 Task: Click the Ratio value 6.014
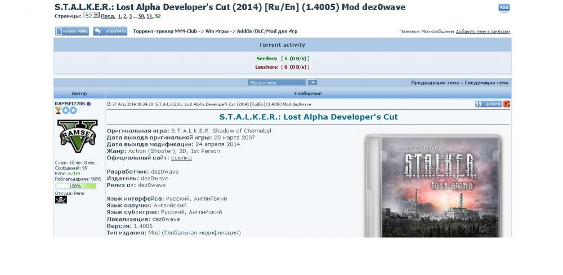point(74,174)
